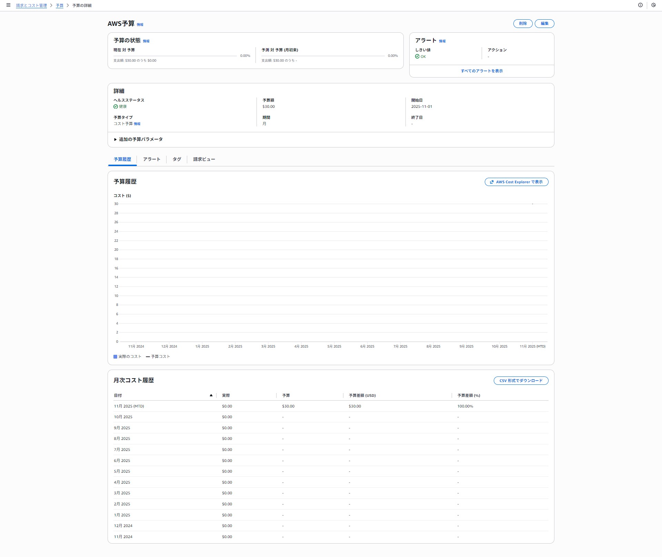
Task: Open the 請求ビュー tab
Action: point(204,159)
